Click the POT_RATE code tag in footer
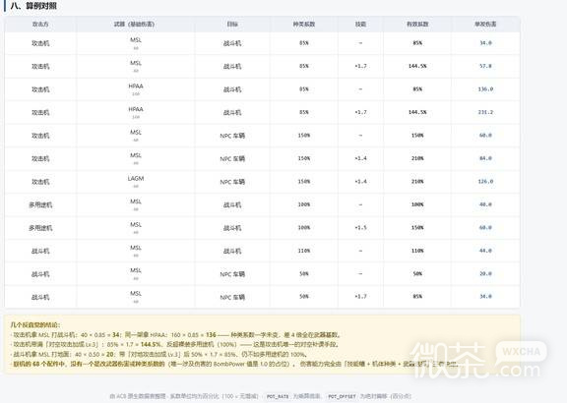The width and height of the screenshot is (567, 403). pos(278,396)
